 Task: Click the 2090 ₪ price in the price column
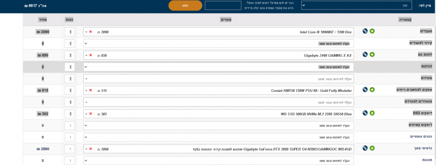pos(43,32)
